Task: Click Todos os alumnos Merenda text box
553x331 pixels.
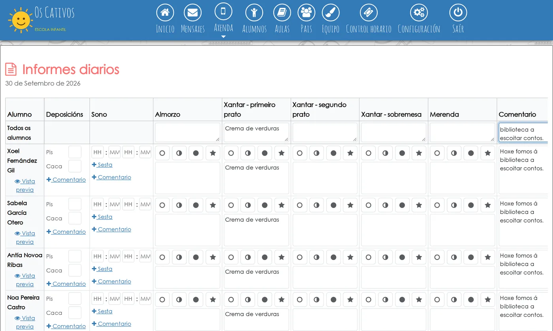Action: (463, 132)
